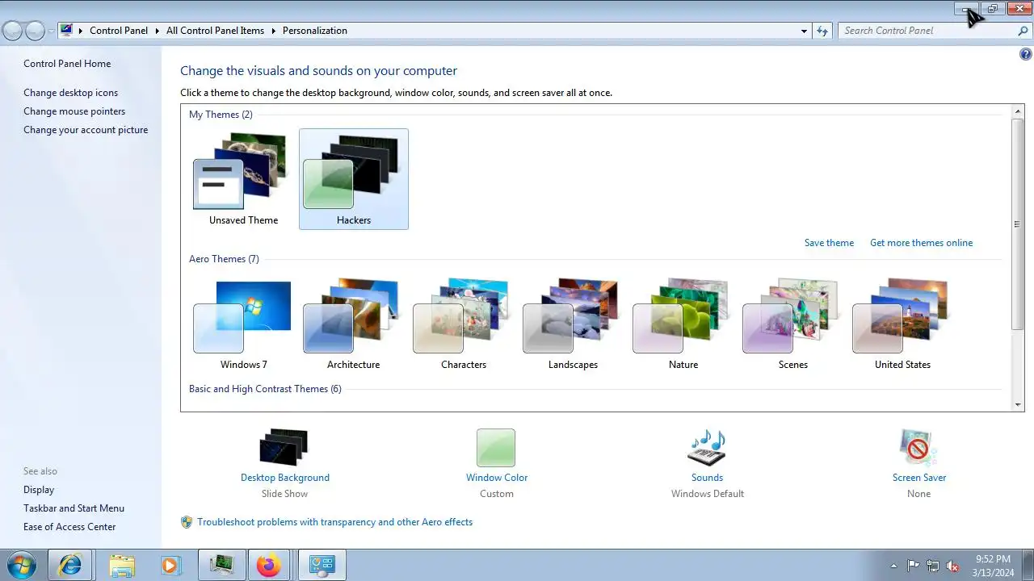Apply the Scenes theme
Screen dimensions: 1034x581
(792, 323)
